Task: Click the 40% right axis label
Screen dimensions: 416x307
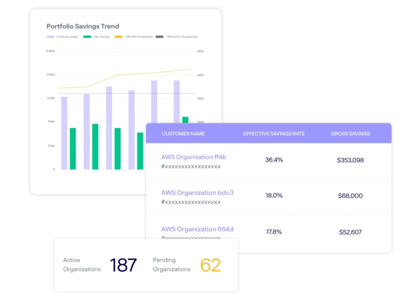Action: [200, 75]
